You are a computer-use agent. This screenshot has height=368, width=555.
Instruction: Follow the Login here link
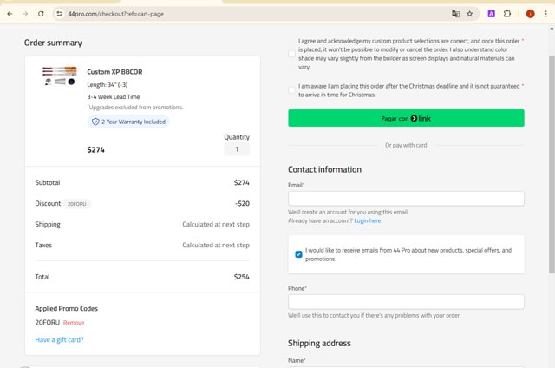click(367, 221)
